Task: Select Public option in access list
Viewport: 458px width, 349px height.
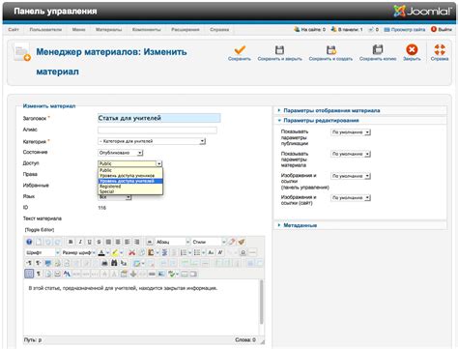Action: 130,170
